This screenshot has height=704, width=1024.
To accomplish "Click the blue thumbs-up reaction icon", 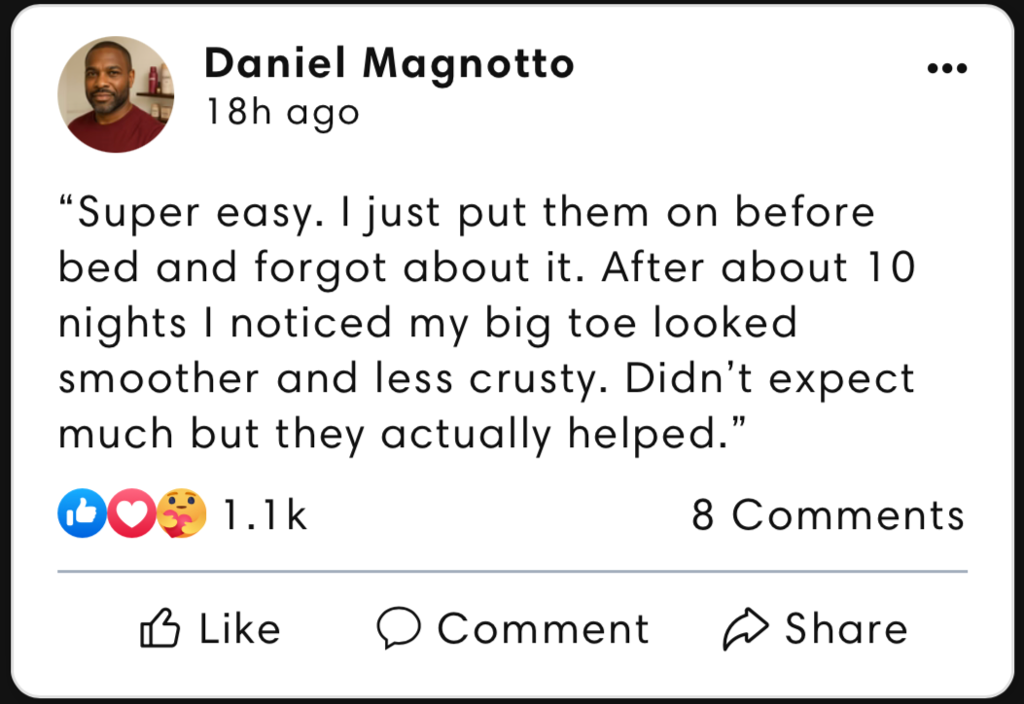I will pyautogui.click(x=82, y=514).
